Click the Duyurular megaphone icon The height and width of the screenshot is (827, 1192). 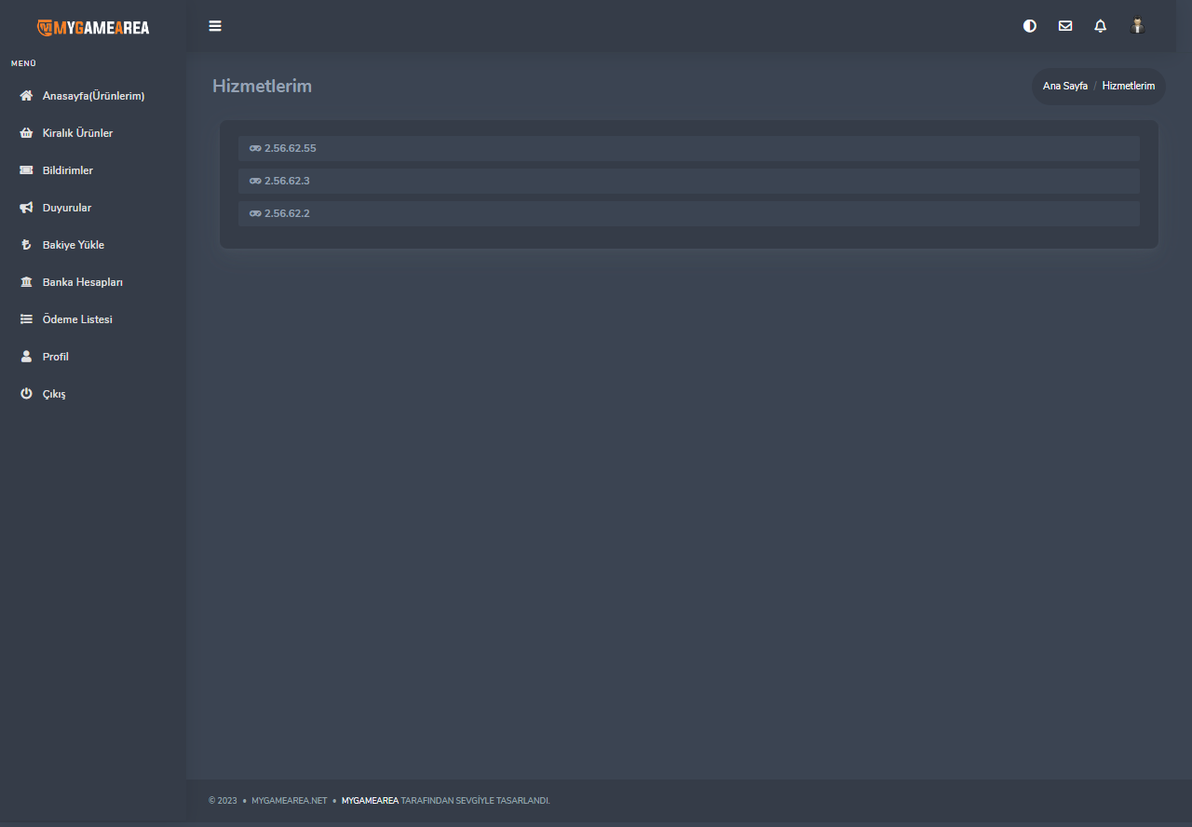point(26,208)
